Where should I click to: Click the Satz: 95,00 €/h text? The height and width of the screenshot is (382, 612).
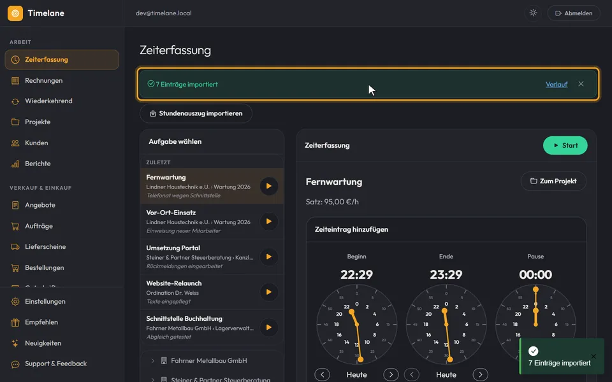(332, 202)
